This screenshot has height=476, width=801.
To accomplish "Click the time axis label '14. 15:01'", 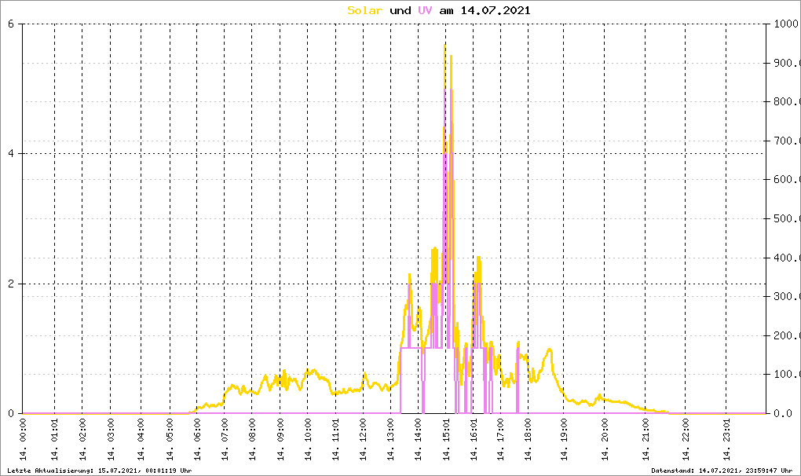I will (x=446, y=440).
